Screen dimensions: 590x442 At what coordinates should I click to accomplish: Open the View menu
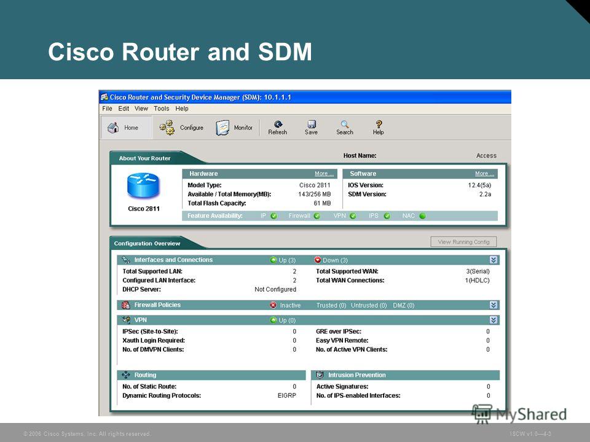[141, 108]
